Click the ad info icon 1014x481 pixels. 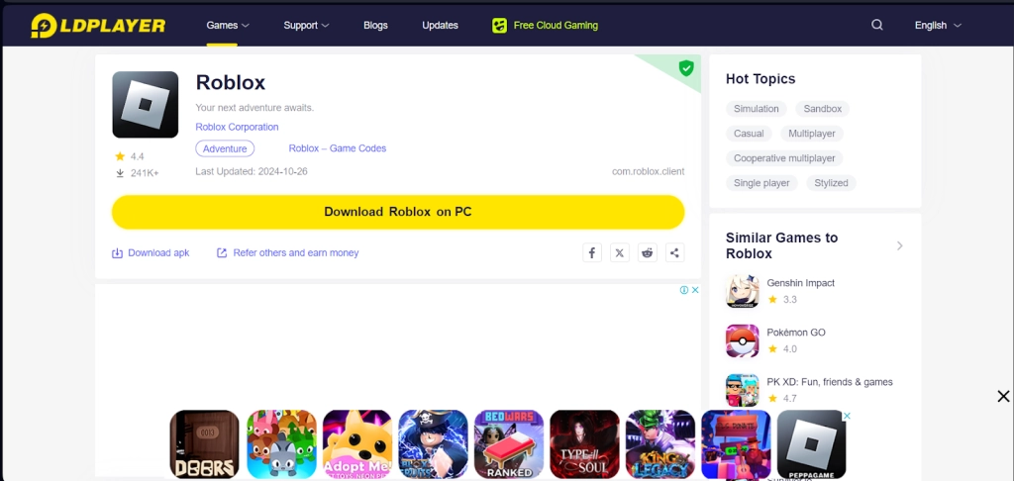pos(684,290)
